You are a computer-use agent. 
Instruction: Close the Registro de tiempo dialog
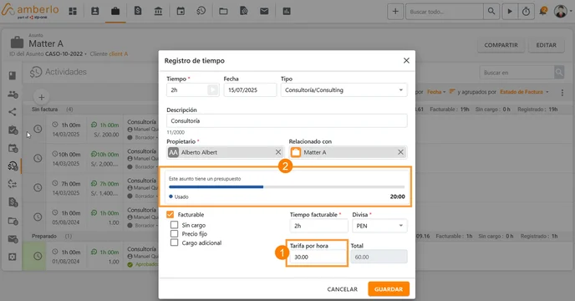click(x=406, y=60)
